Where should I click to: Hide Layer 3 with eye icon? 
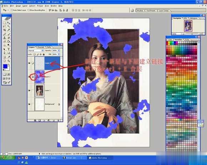coord(29,63)
